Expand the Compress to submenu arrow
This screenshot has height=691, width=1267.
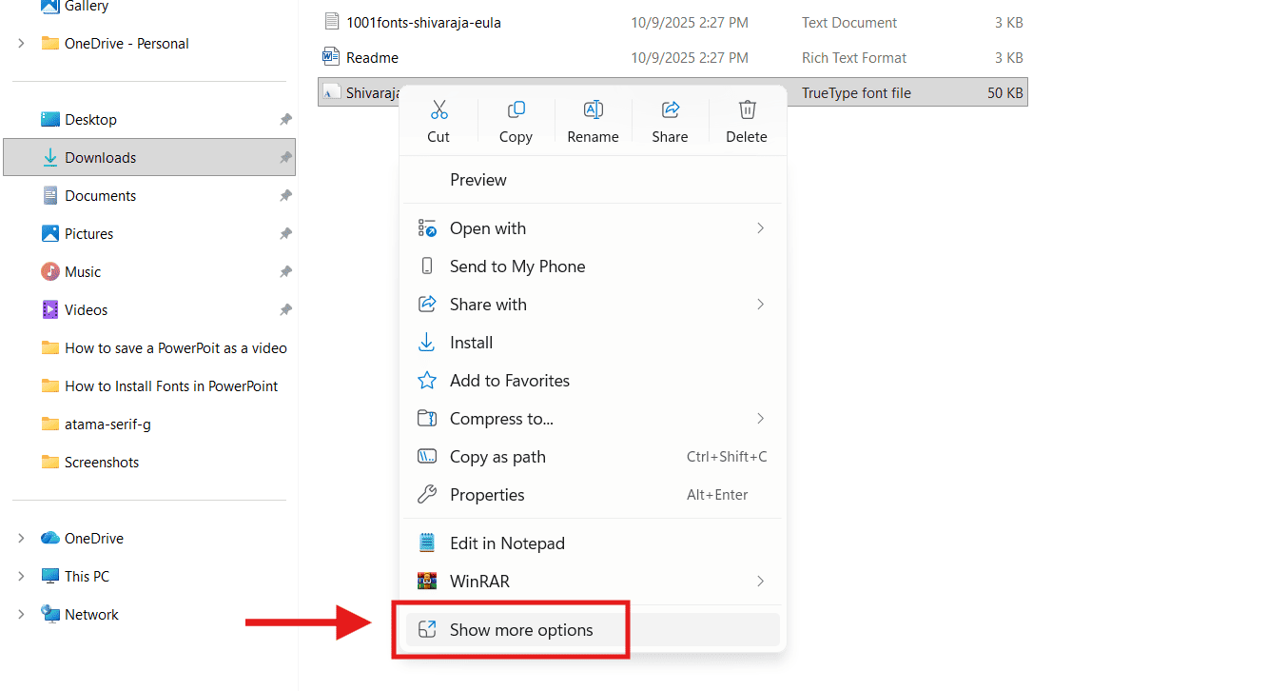(760, 419)
